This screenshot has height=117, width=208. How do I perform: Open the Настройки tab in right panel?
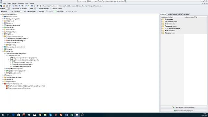[x=186, y=14]
